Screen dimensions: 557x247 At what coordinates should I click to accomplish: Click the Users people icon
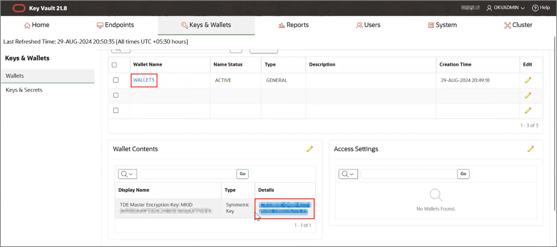click(x=359, y=25)
